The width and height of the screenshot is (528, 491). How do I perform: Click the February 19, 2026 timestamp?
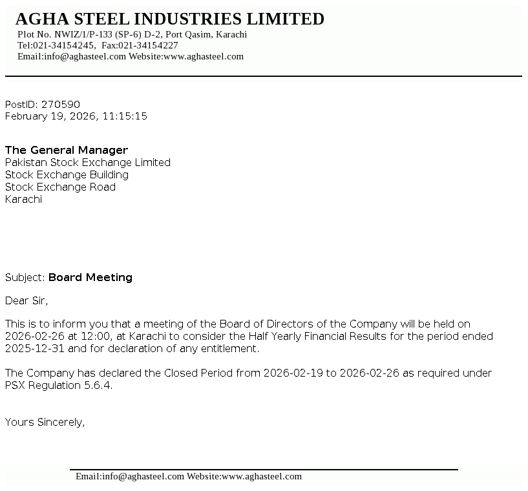point(76,116)
